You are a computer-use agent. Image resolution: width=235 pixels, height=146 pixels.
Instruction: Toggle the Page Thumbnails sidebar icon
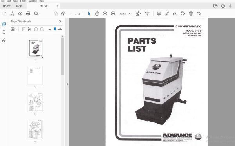(4, 24)
